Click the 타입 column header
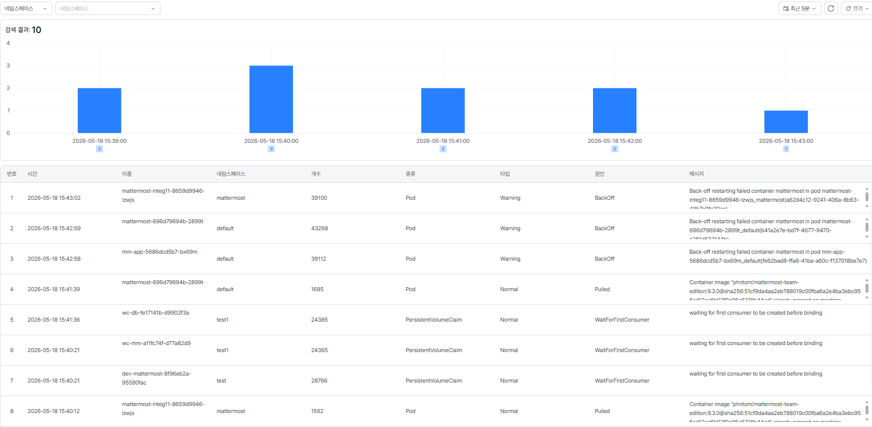Image resolution: width=872 pixels, height=427 pixels. tap(505, 174)
